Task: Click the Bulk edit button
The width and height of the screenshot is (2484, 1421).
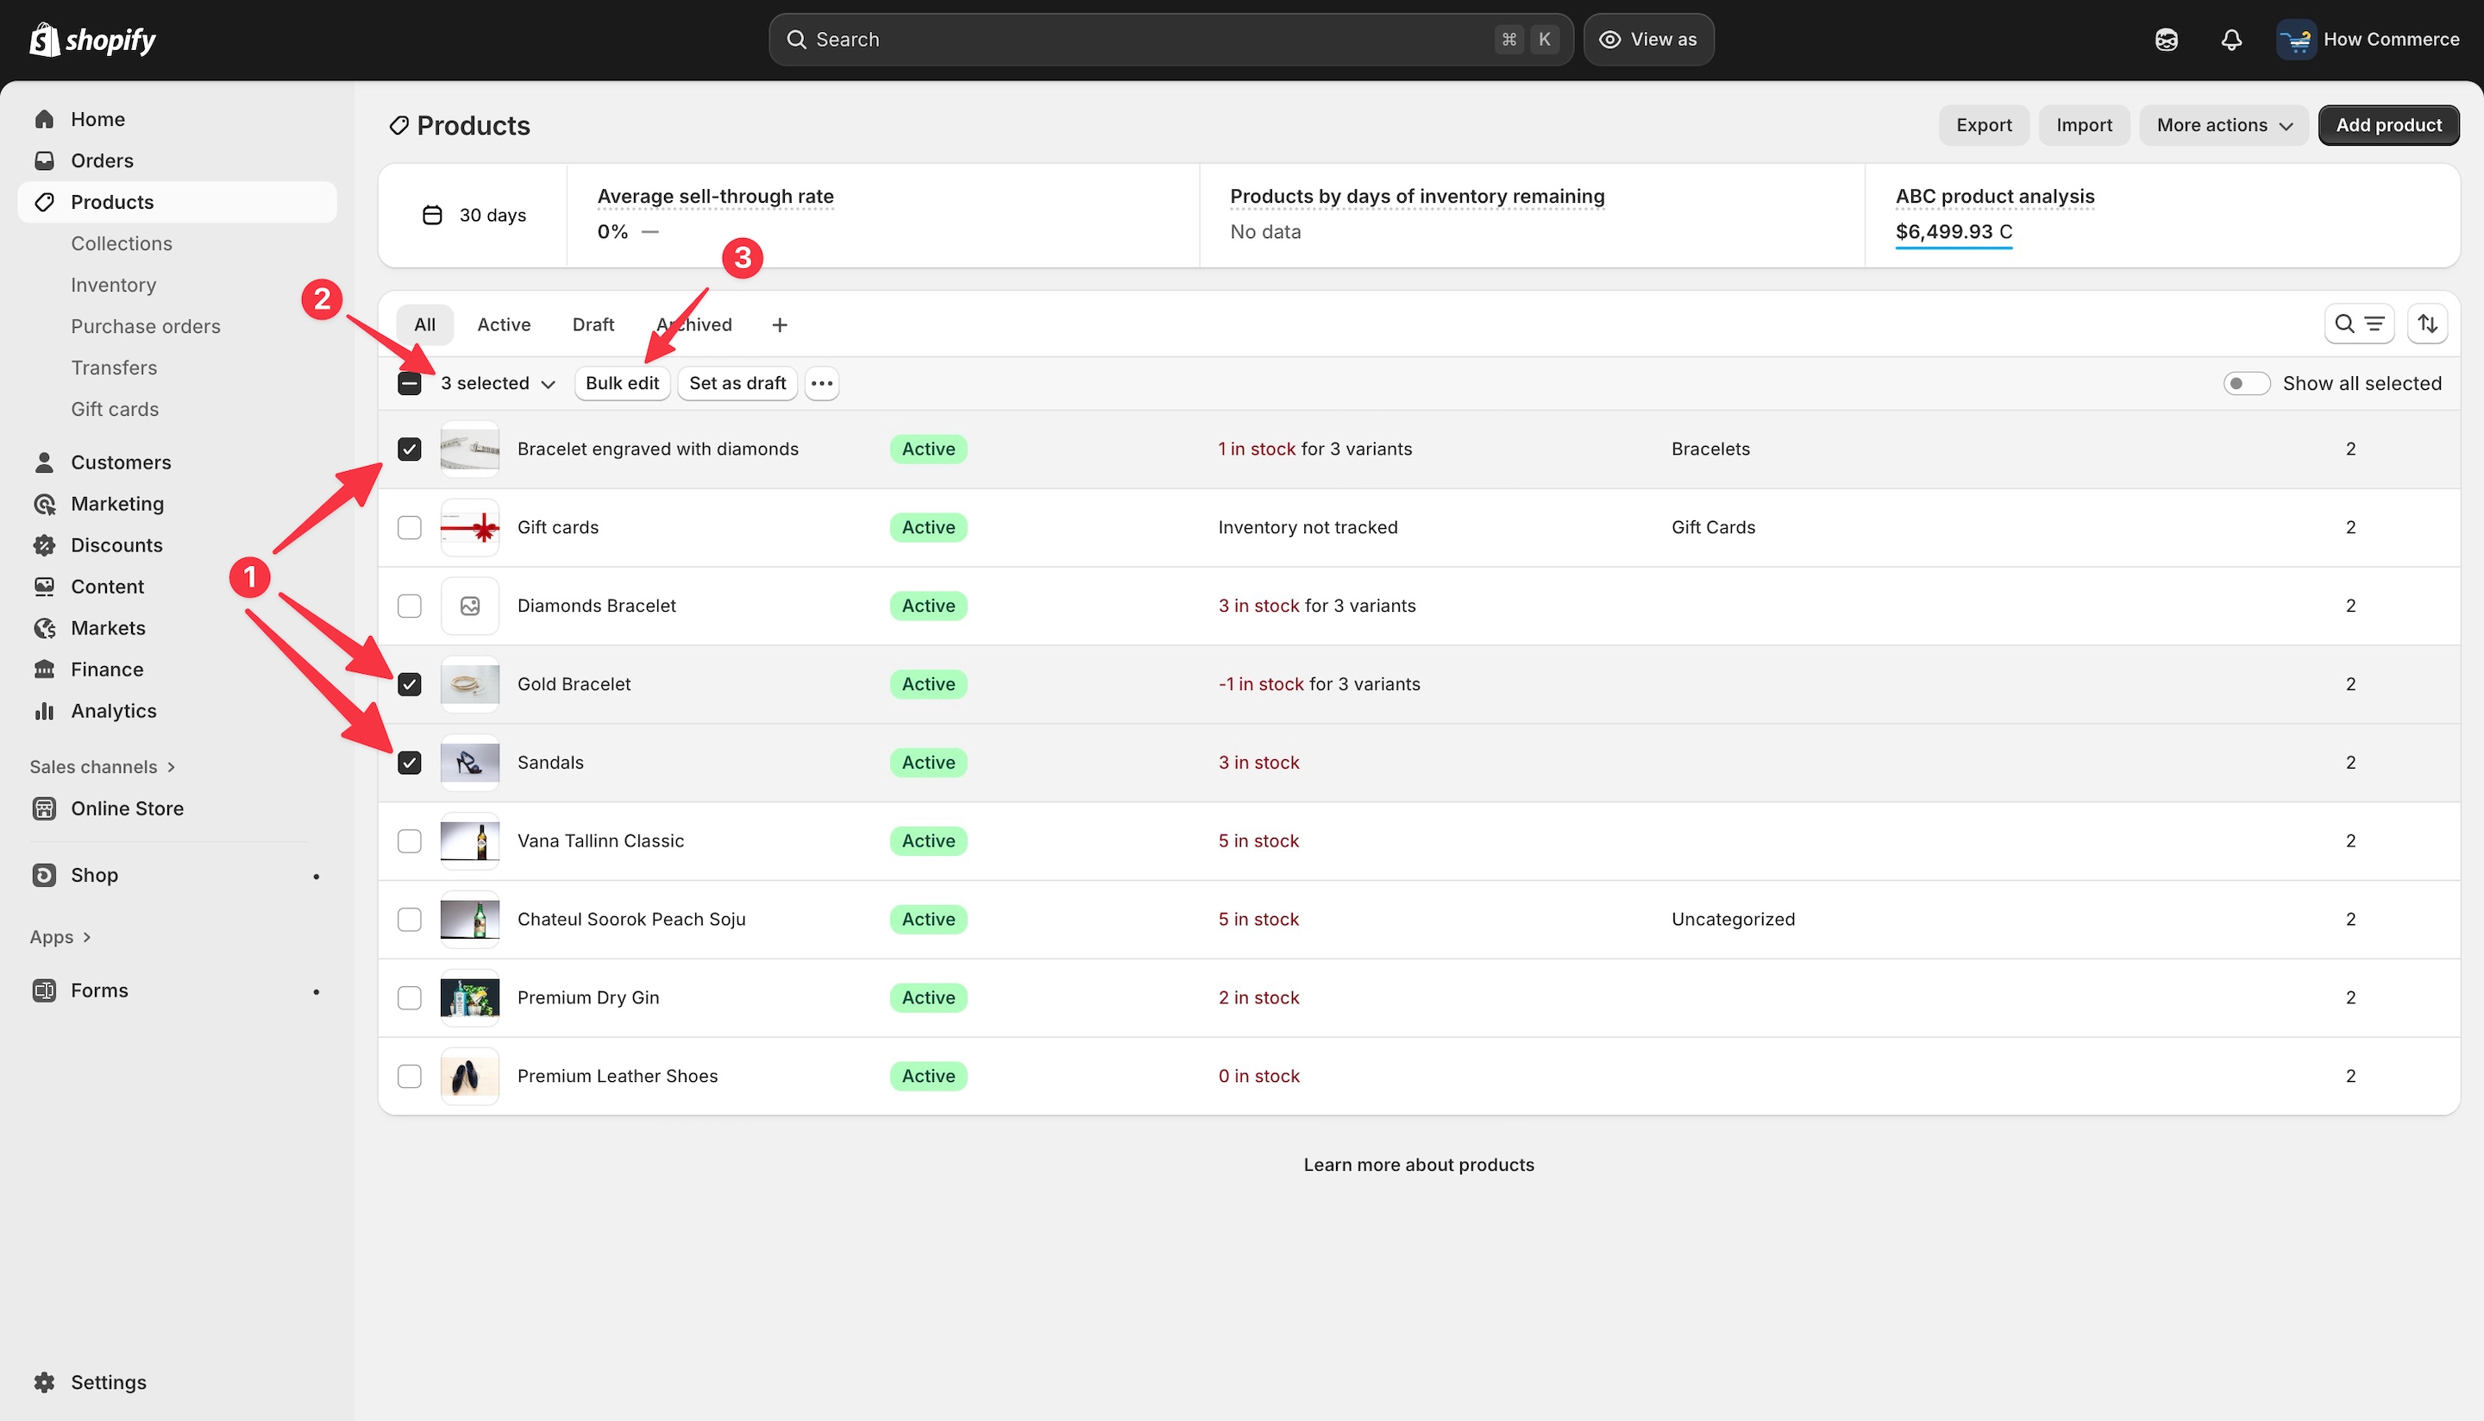Action: click(x=623, y=384)
